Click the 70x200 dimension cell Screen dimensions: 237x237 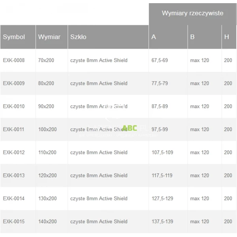pos(46,60)
